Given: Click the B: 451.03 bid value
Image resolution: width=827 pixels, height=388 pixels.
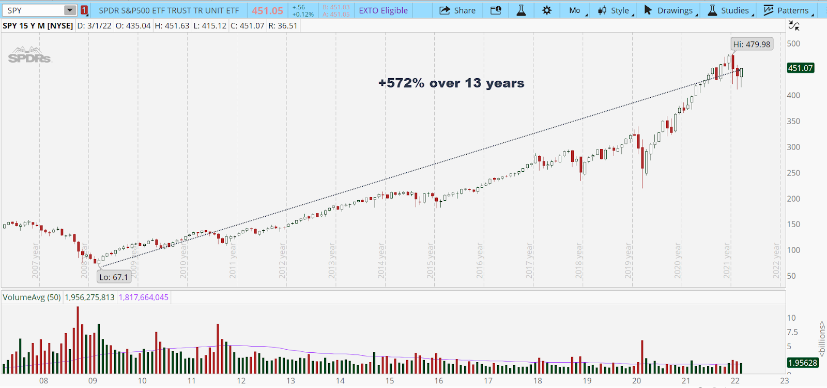Looking at the screenshot, I should [336, 7].
